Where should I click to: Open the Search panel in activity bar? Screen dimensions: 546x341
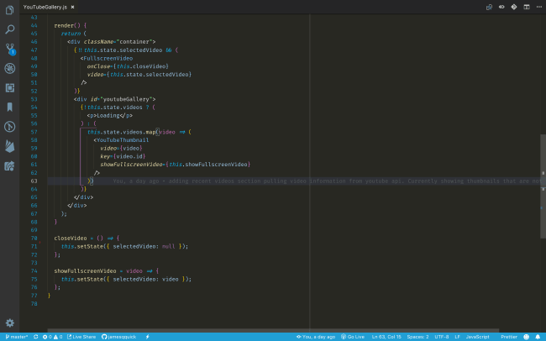10,29
